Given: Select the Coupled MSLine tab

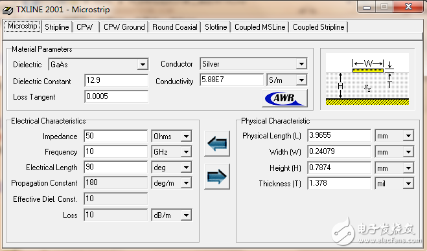Looking at the screenshot, I should pos(260,27).
